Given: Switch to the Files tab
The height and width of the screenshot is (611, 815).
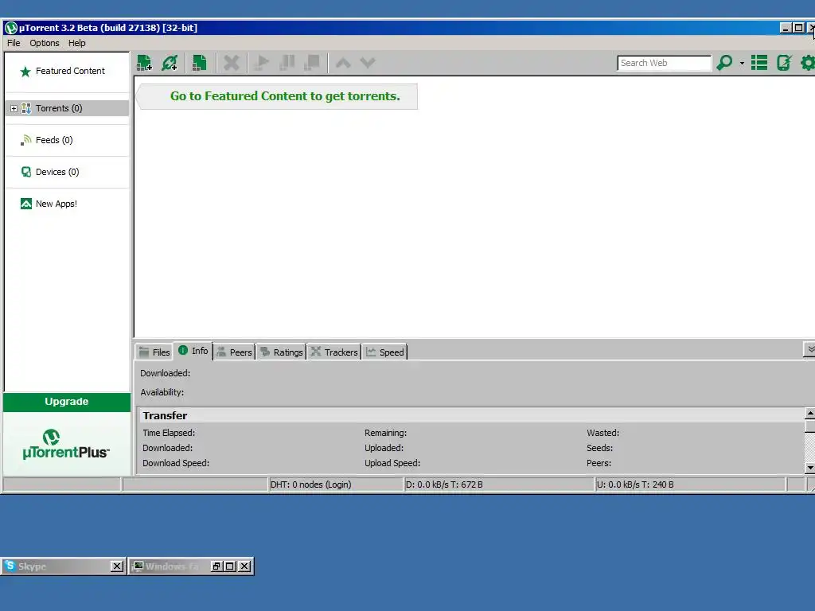Looking at the screenshot, I should point(155,352).
